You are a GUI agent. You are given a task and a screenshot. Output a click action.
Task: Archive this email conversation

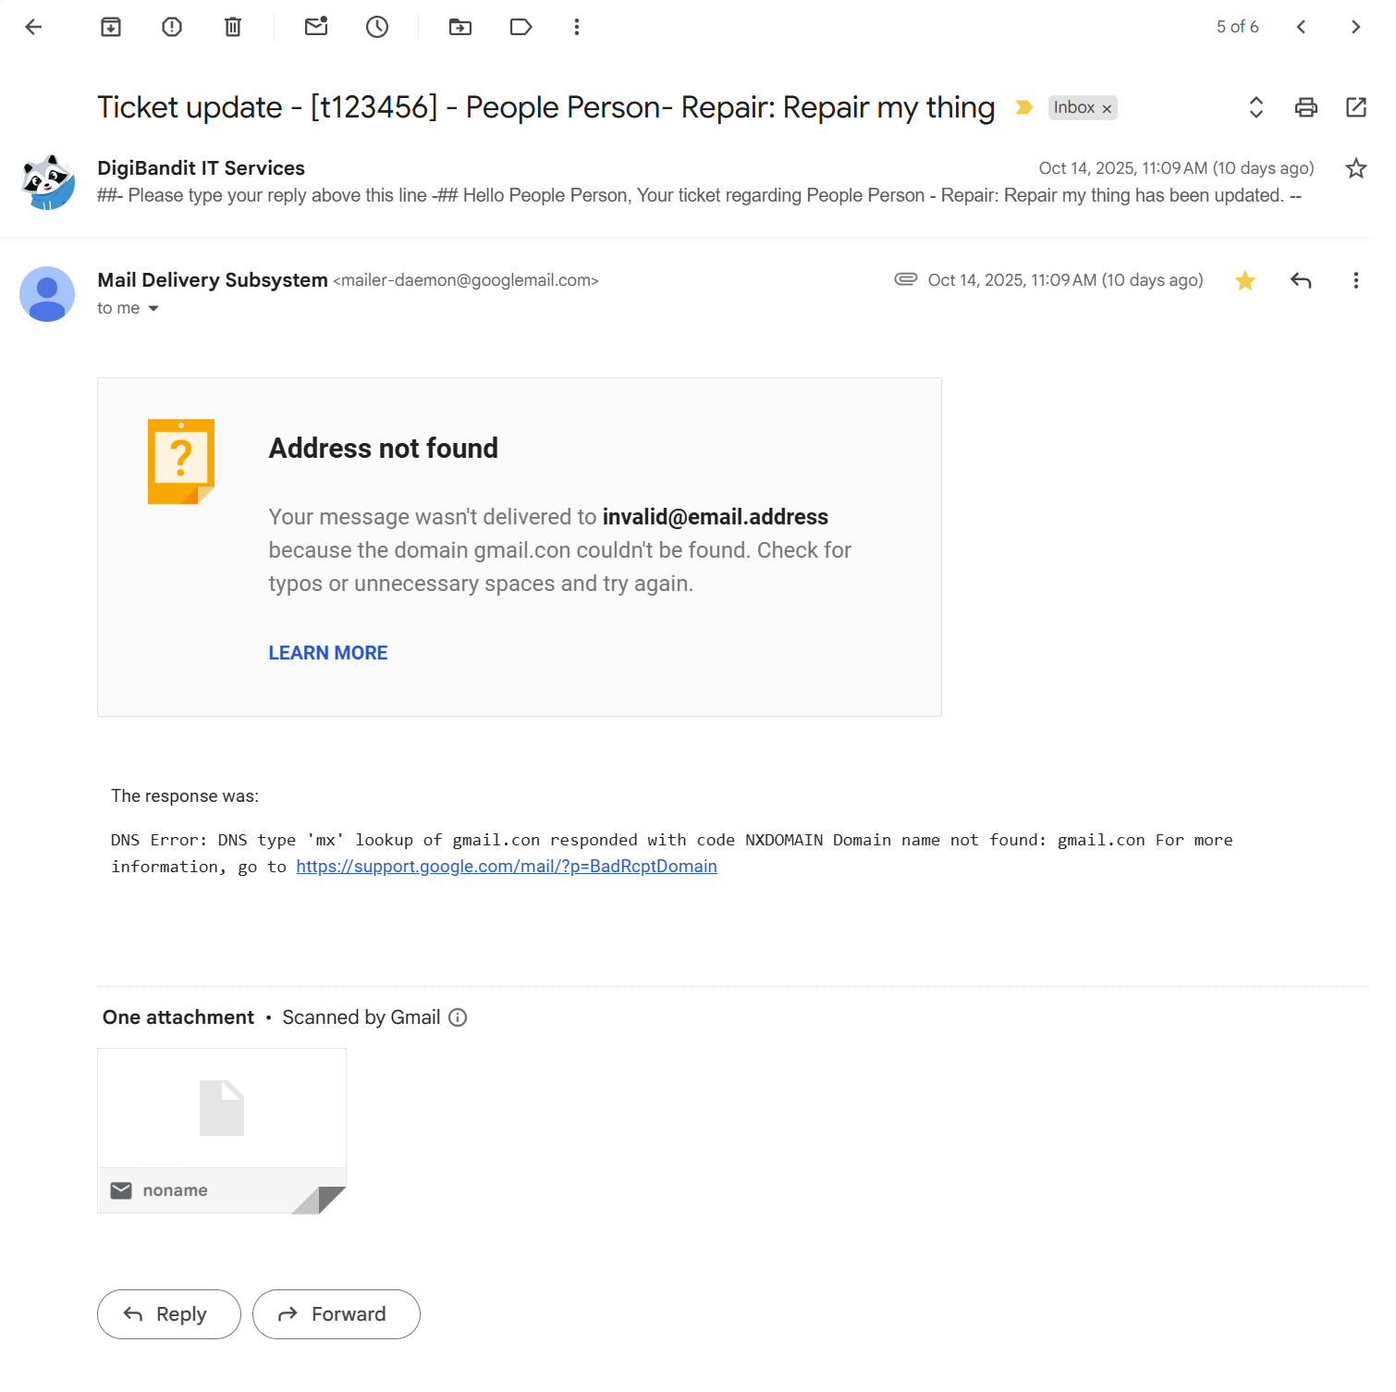(x=111, y=27)
